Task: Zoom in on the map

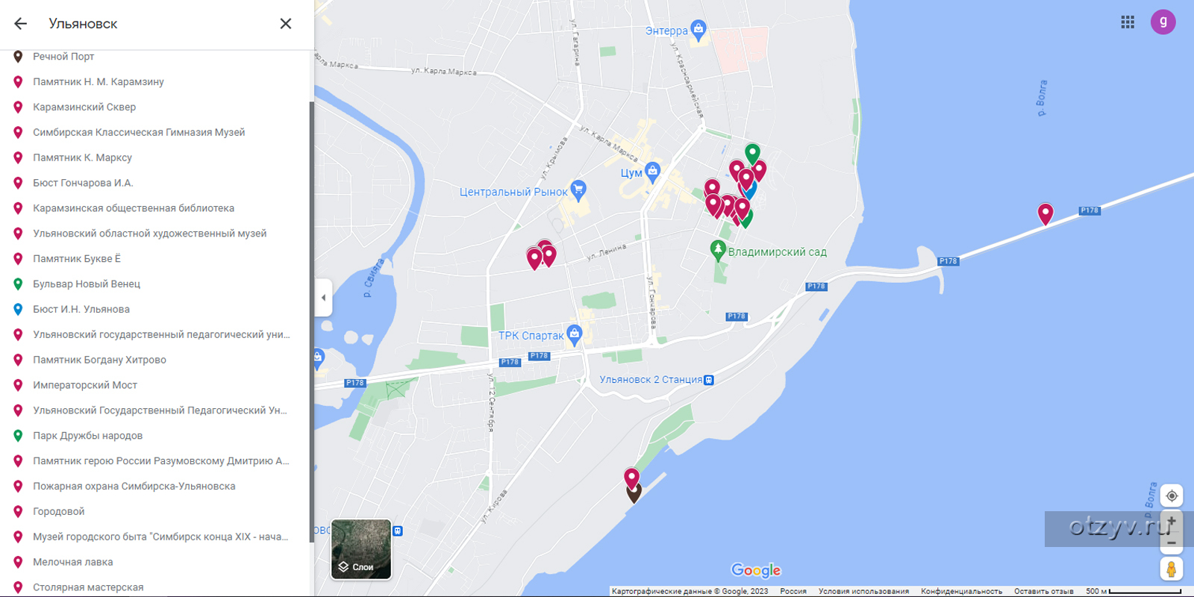Action: pyautogui.click(x=1172, y=521)
